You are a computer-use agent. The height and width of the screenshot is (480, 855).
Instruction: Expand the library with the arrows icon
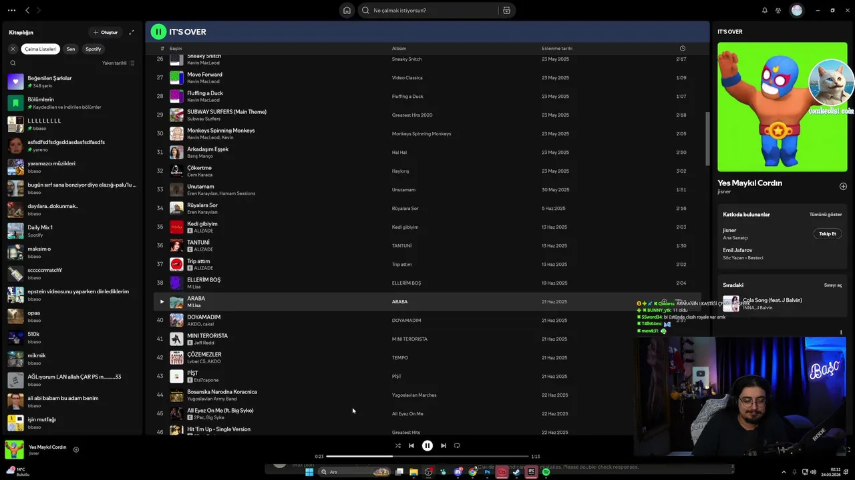pyautogui.click(x=132, y=32)
